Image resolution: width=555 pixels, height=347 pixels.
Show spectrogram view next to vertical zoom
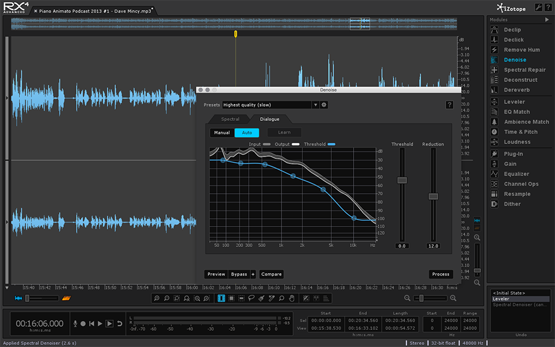tap(477, 228)
